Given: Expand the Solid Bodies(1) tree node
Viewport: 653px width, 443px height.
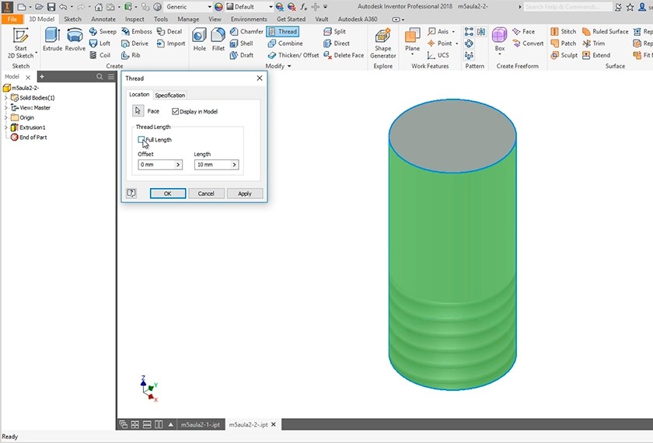Looking at the screenshot, I should (x=5, y=98).
